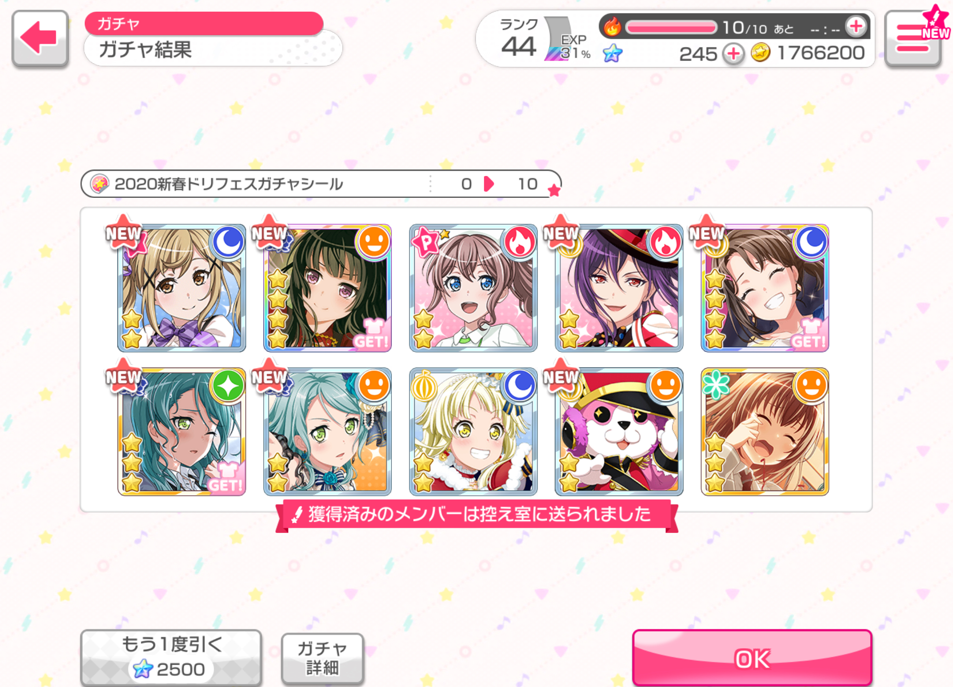Tap the ガチャ header tab label

click(119, 23)
